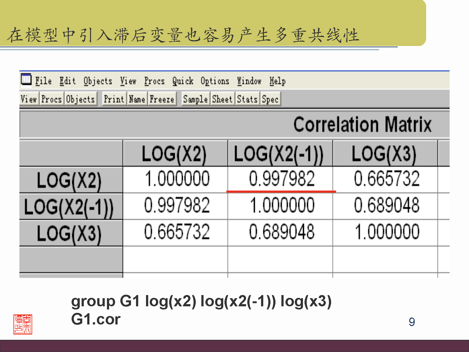Open the Options menu
This screenshot has height=352, width=469.
[x=215, y=81]
